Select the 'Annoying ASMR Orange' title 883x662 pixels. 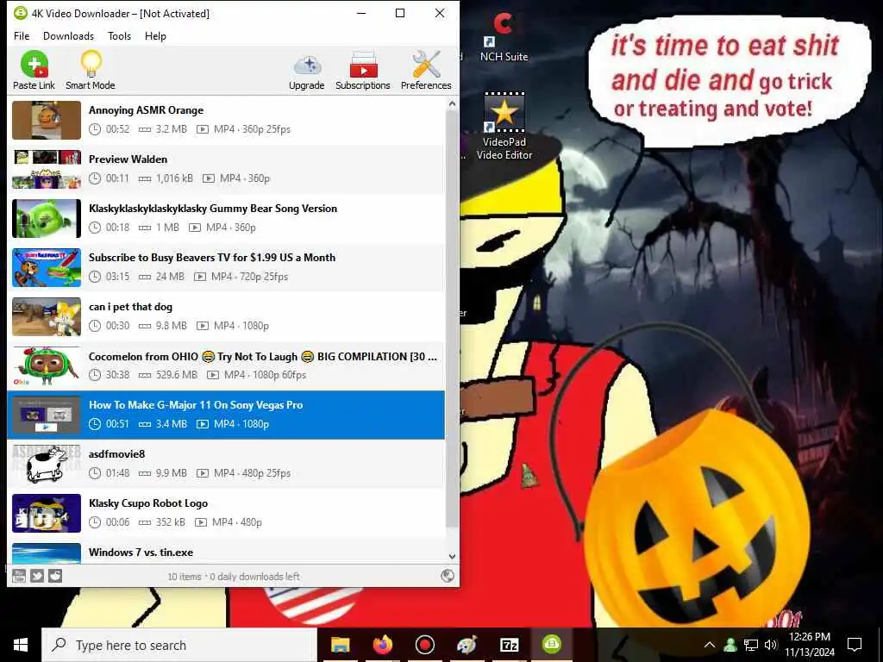click(146, 110)
